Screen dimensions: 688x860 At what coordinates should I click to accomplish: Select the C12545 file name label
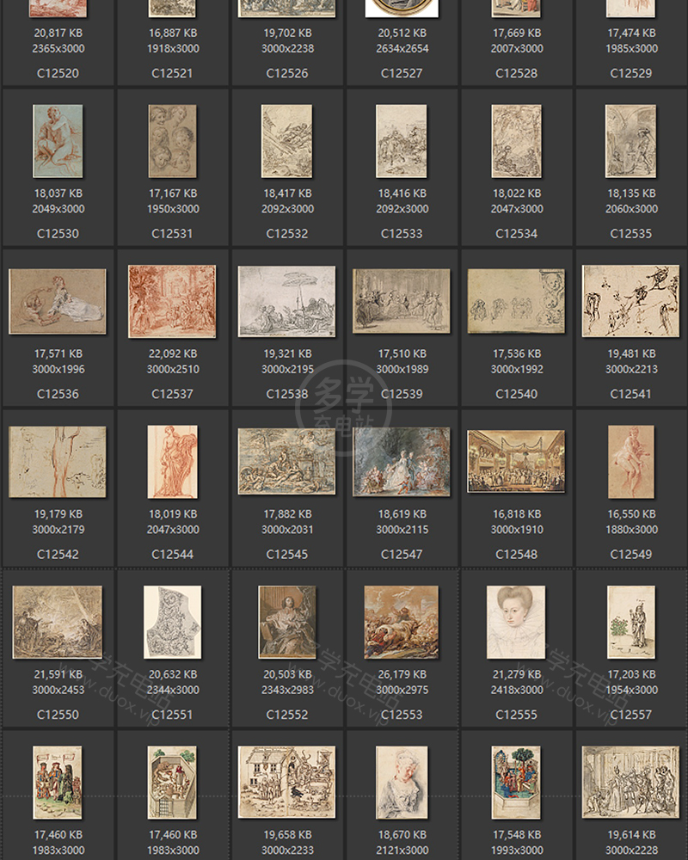pos(287,554)
